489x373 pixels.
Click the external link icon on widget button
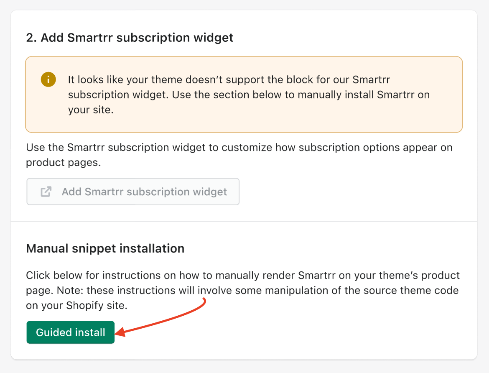pos(46,192)
